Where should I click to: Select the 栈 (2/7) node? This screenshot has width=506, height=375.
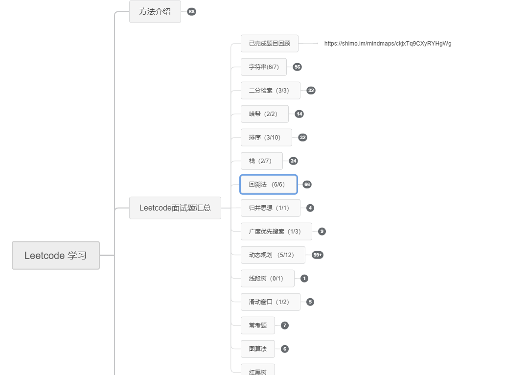pyautogui.click(x=262, y=161)
